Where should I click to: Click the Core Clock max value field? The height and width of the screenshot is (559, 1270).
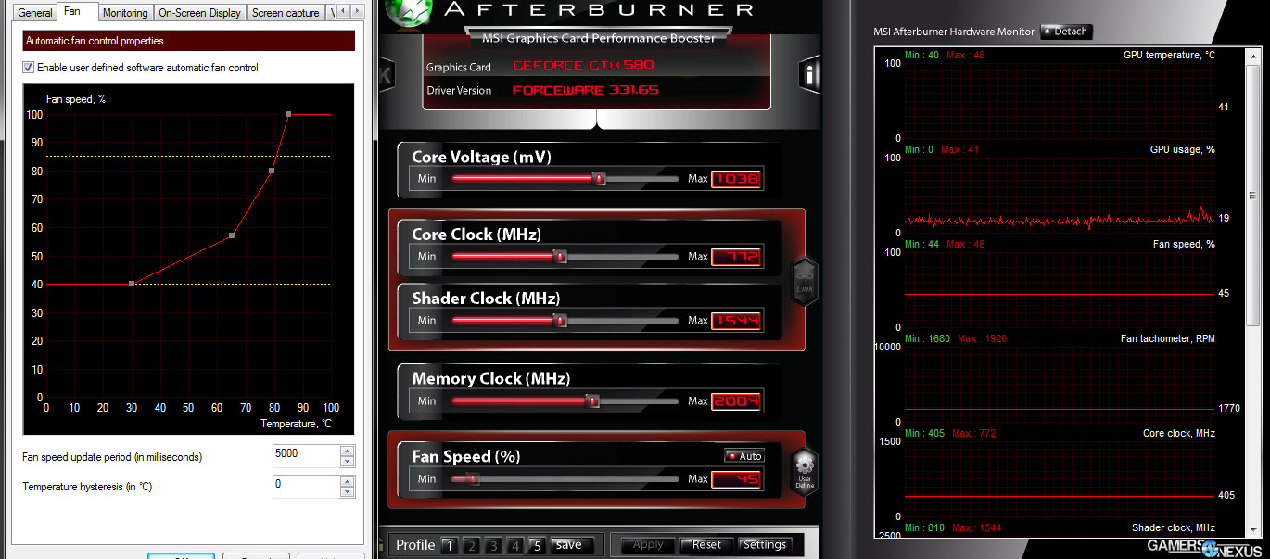pos(737,257)
